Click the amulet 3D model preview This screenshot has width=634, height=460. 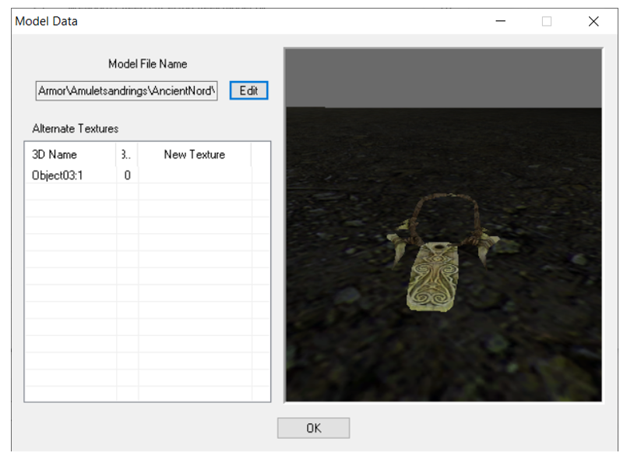pyautogui.click(x=443, y=225)
